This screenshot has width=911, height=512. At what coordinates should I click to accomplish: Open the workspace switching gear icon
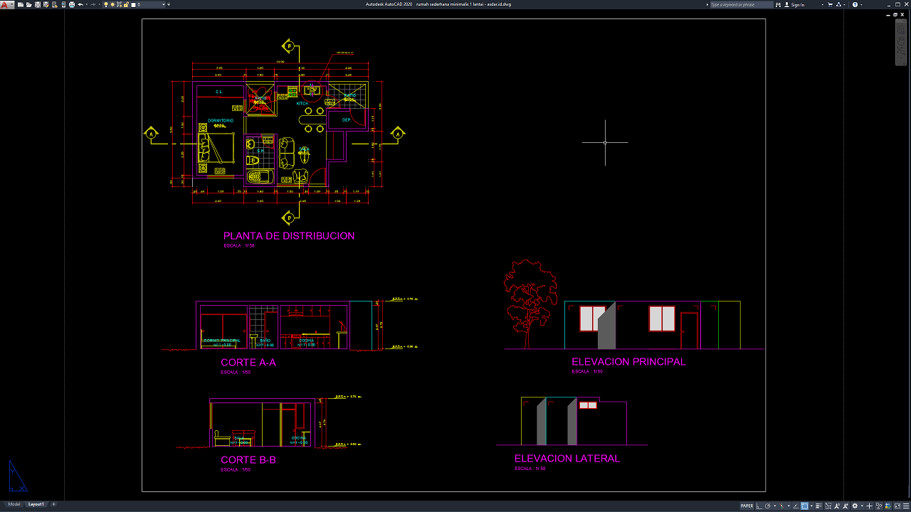[x=855, y=506]
